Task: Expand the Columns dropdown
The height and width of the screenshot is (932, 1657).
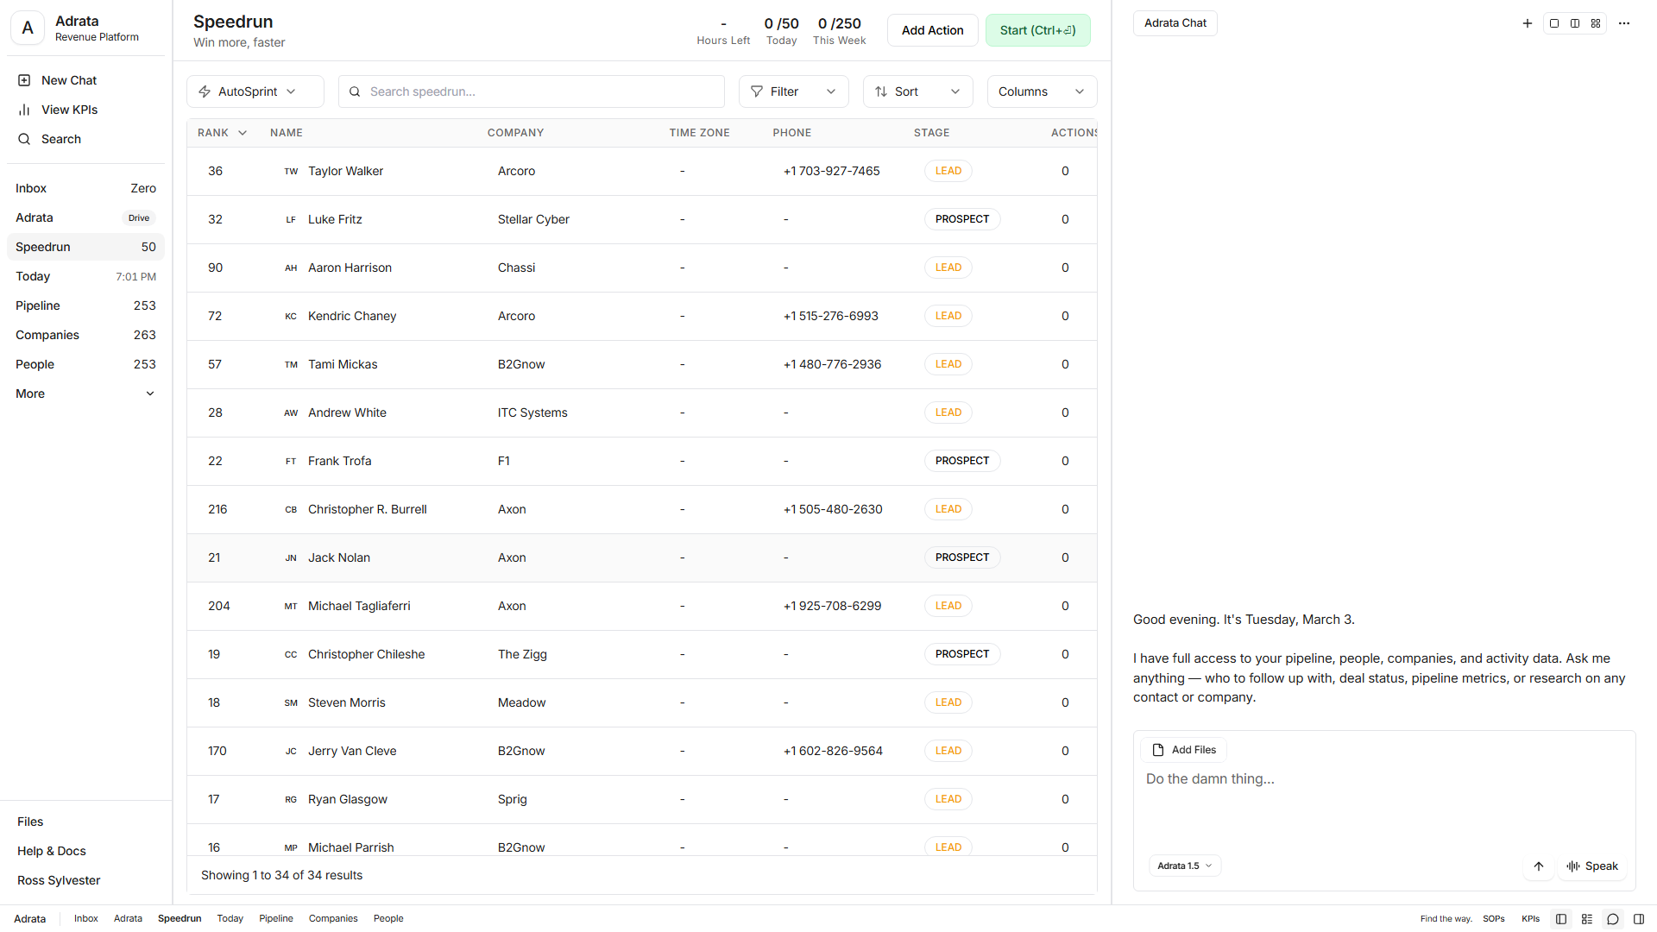Action: click(1041, 91)
